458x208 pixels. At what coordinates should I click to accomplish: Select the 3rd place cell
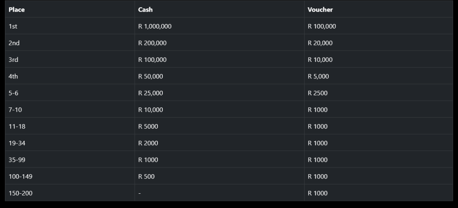[13, 60]
